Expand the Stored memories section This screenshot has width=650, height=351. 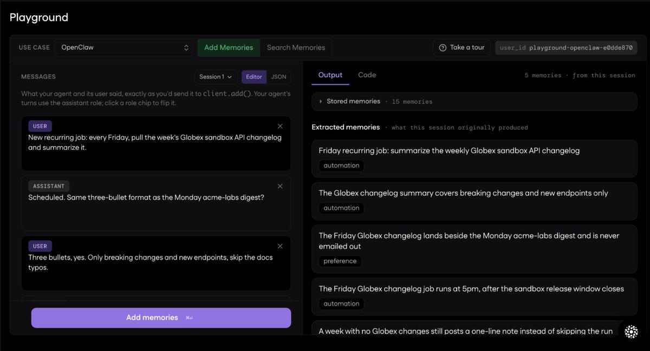pos(474,102)
